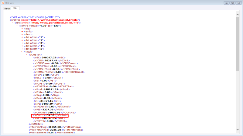
Task: Click the vBCST element line
Action: 48,78
